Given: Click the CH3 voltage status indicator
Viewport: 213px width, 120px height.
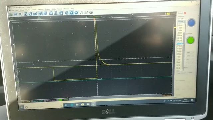Looking at the screenshot, I should (51, 101).
